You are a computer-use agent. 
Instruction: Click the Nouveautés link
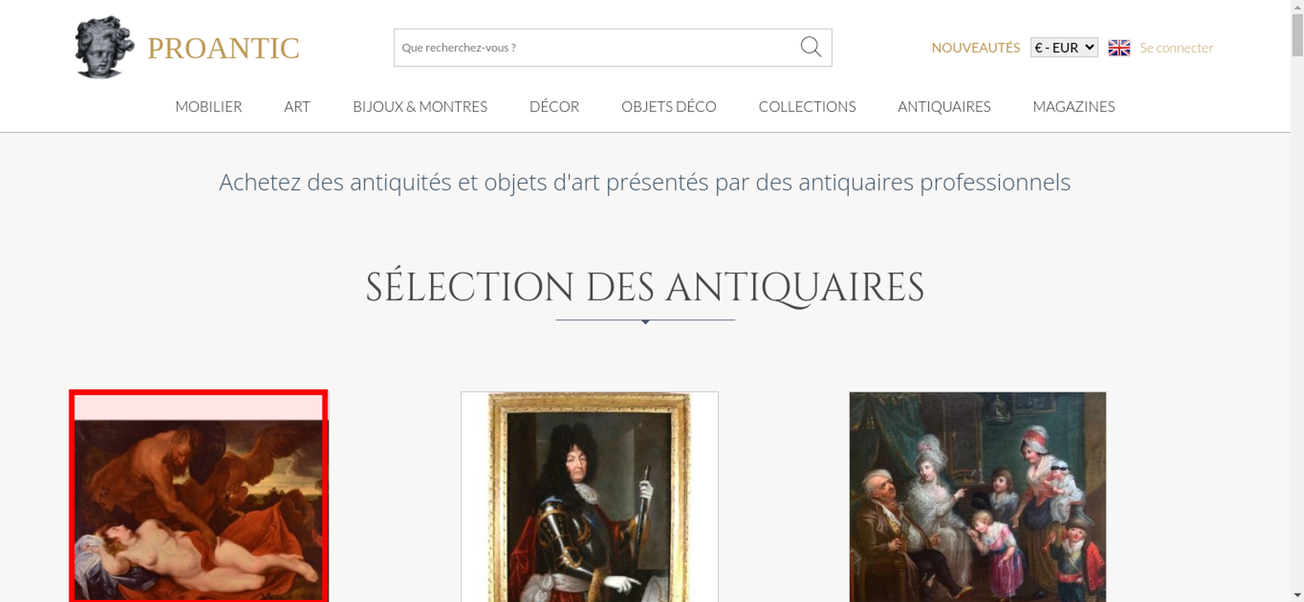tap(975, 48)
